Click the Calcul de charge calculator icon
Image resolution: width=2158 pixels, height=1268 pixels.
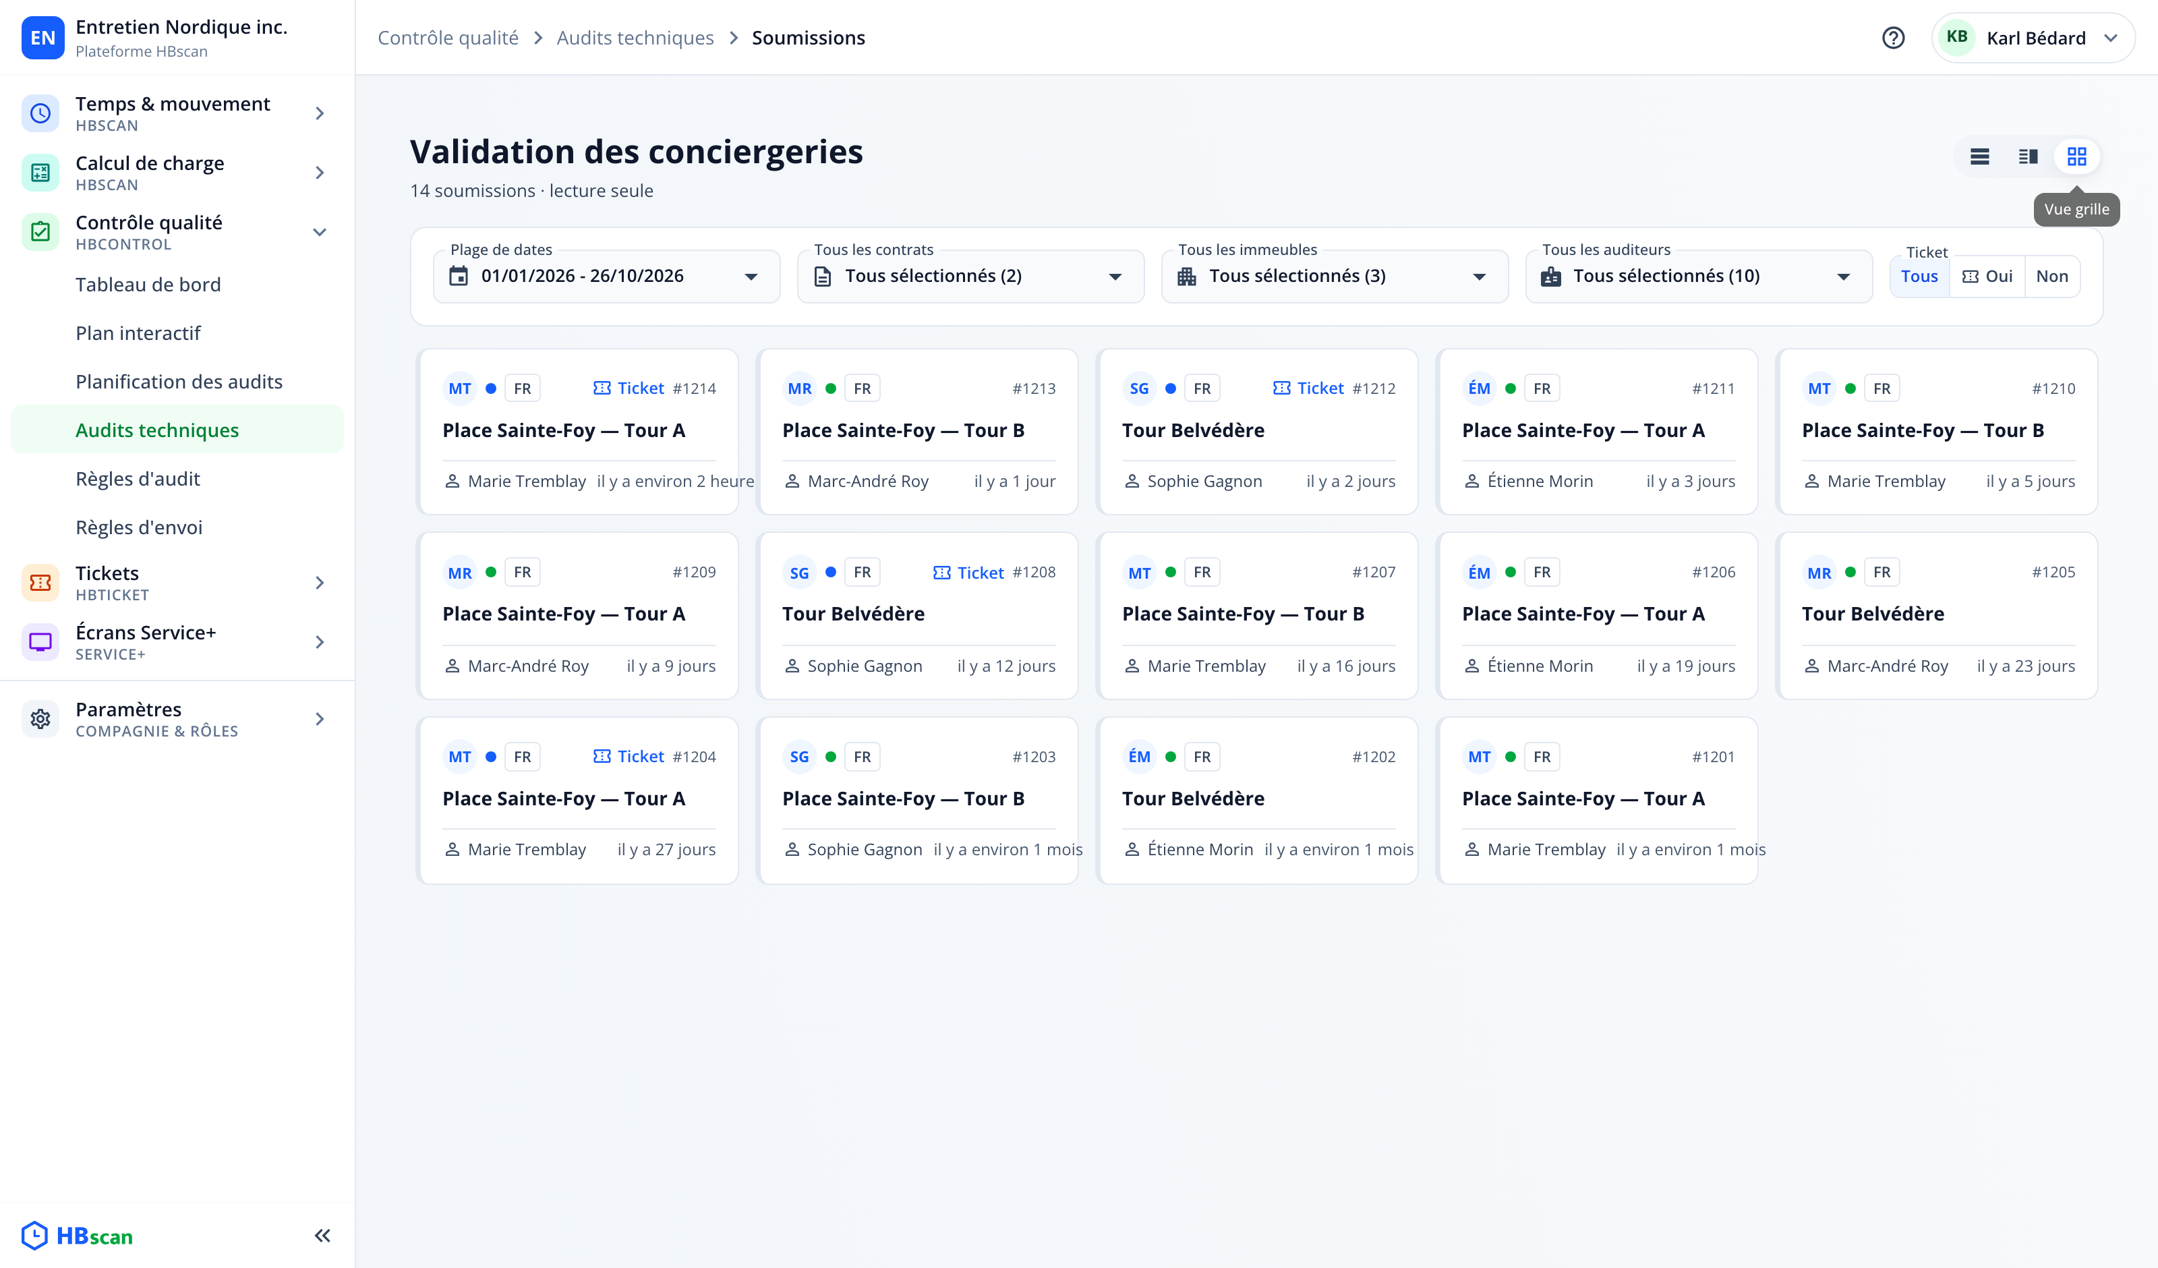40,172
